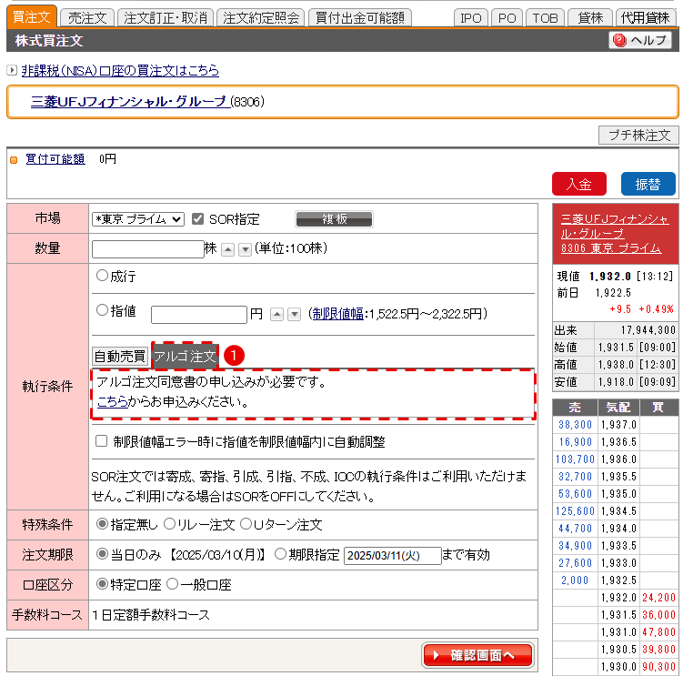Click the 期限指定 date field
The image size is (683, 676).
[392, 555]
